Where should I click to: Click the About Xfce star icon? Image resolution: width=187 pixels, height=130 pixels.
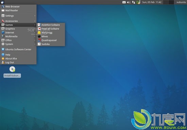click(3, 59)
